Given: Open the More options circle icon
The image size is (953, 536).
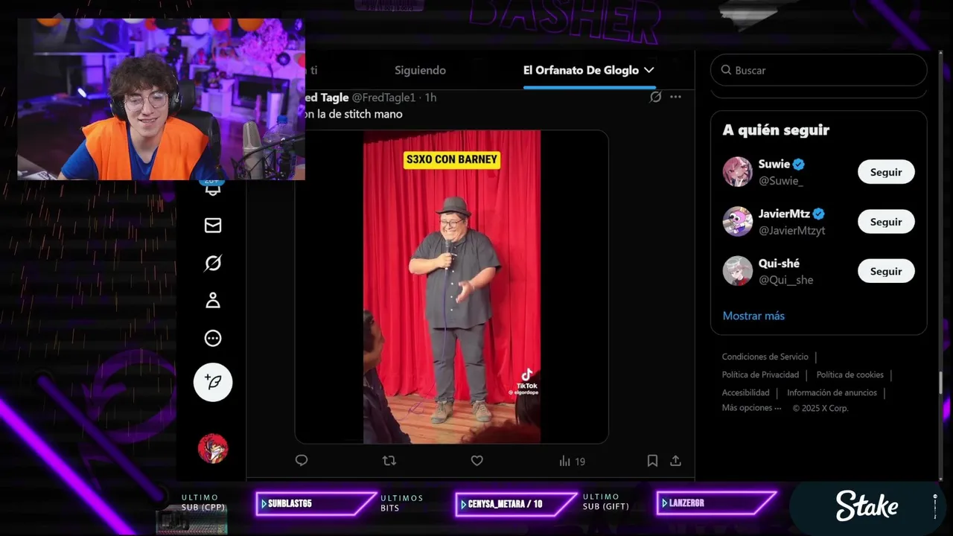Looking at the screenshot, I should point(213,338).
